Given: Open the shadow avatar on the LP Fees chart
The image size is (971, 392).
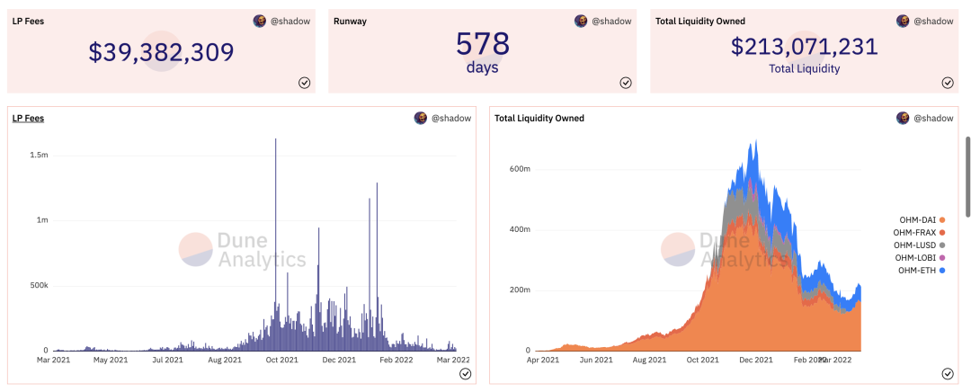Looking at the screenshot, I should 421,119.
